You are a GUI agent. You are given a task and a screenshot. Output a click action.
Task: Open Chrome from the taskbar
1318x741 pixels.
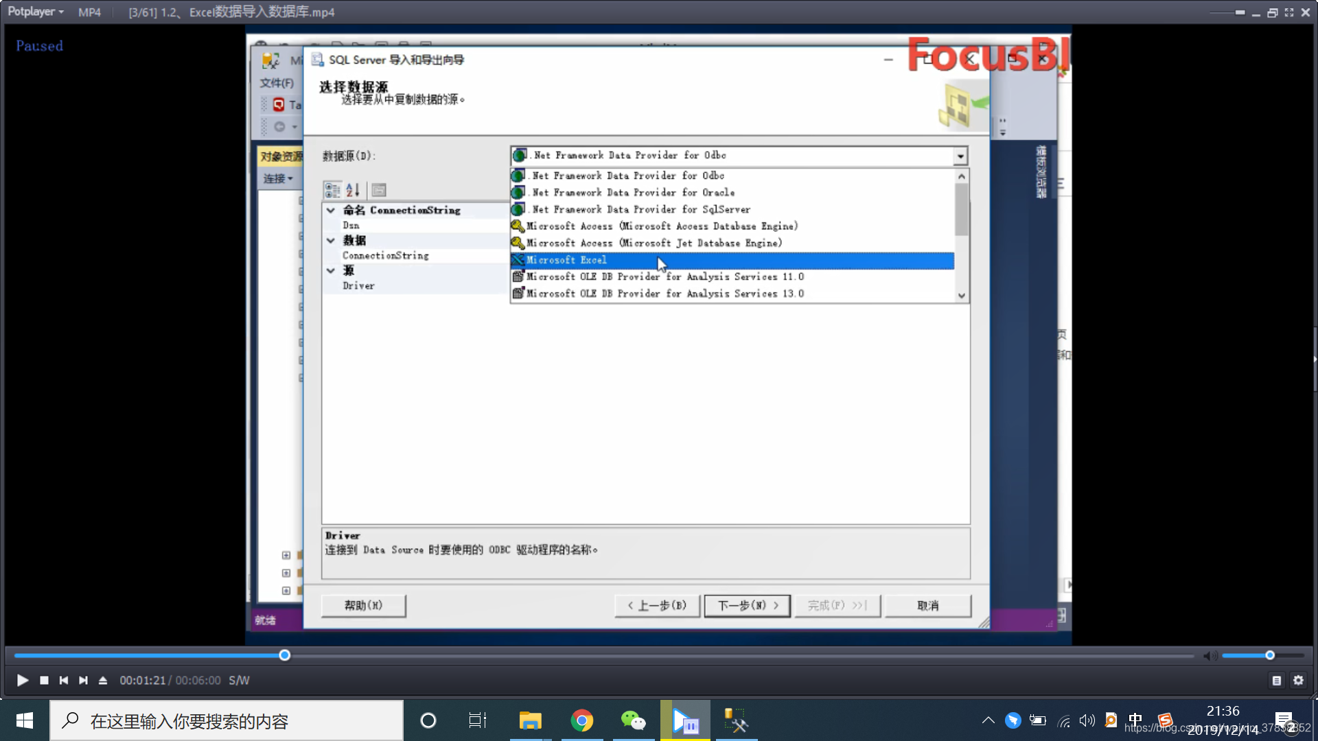pyautogui.click(x=581, y=720)
